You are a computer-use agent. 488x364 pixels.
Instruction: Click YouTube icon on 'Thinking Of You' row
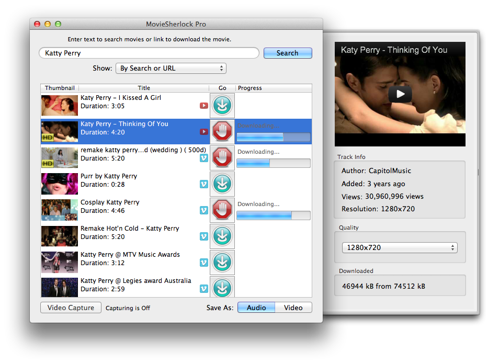[x=204, y=132]
